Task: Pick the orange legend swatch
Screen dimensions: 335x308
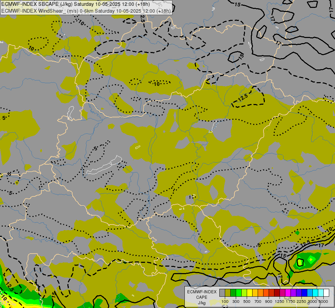Action: (261, 293)
